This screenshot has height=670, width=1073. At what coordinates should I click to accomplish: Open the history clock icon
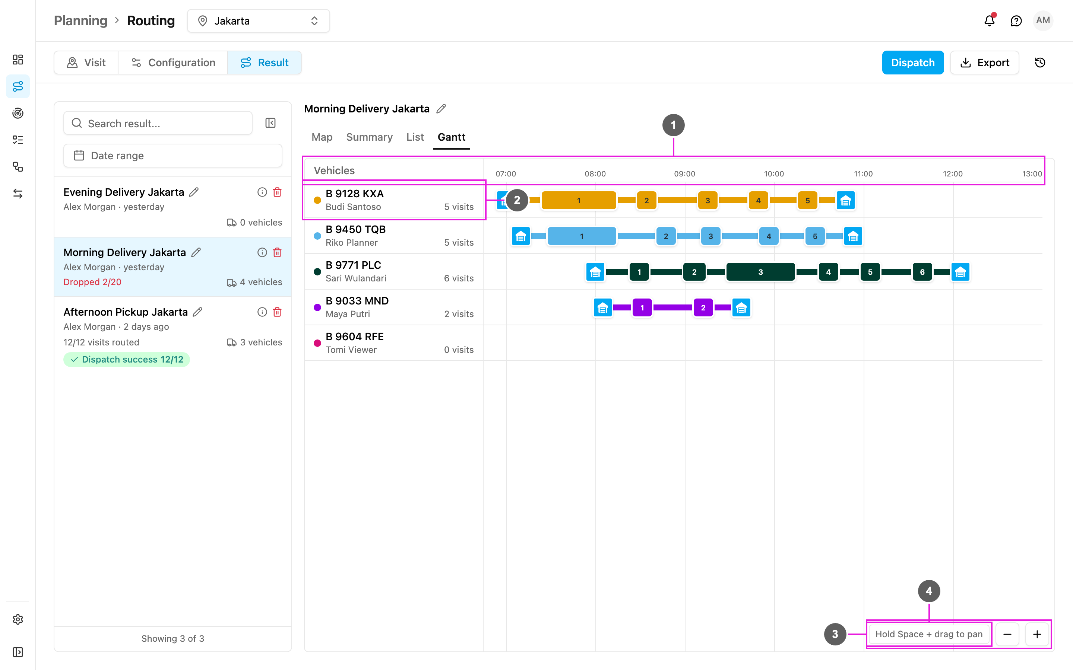point(1040,63)
